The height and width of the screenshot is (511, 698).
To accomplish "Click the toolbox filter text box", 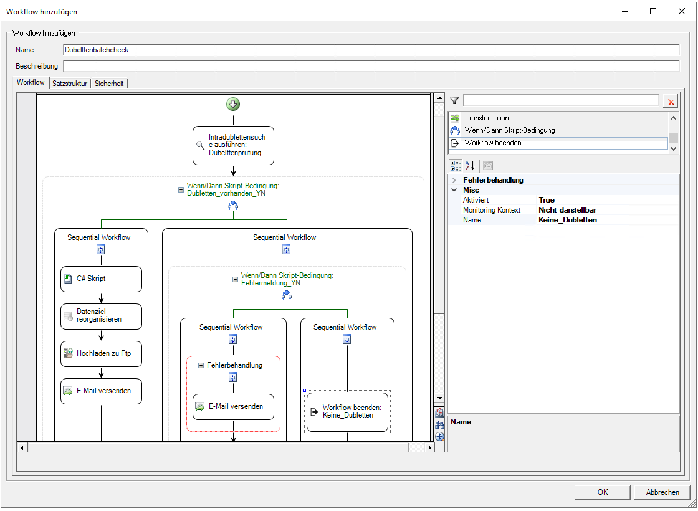I will coord(561,100).
